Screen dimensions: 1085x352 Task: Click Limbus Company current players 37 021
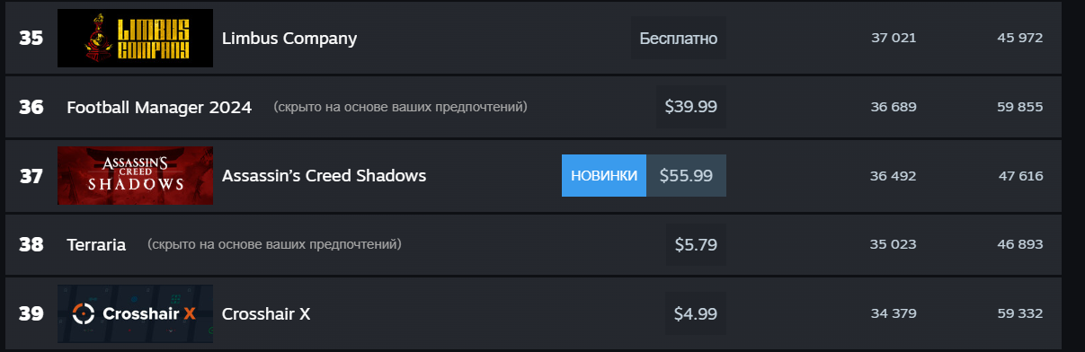894,39
